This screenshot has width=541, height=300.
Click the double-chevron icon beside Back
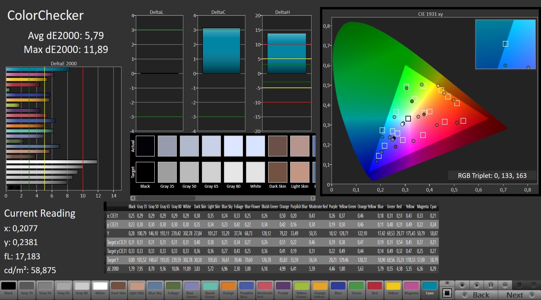[465, 295]
